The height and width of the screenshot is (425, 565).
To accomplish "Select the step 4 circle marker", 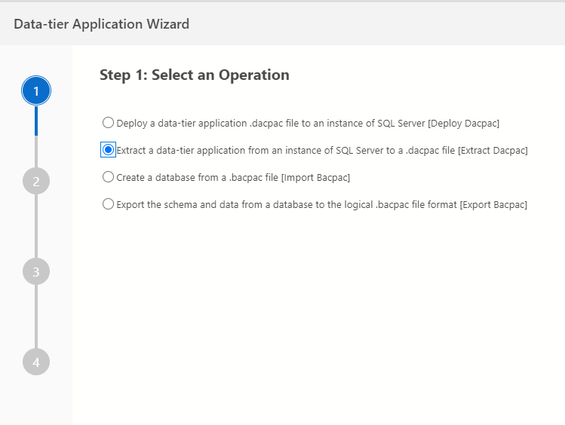I will 36,362.
